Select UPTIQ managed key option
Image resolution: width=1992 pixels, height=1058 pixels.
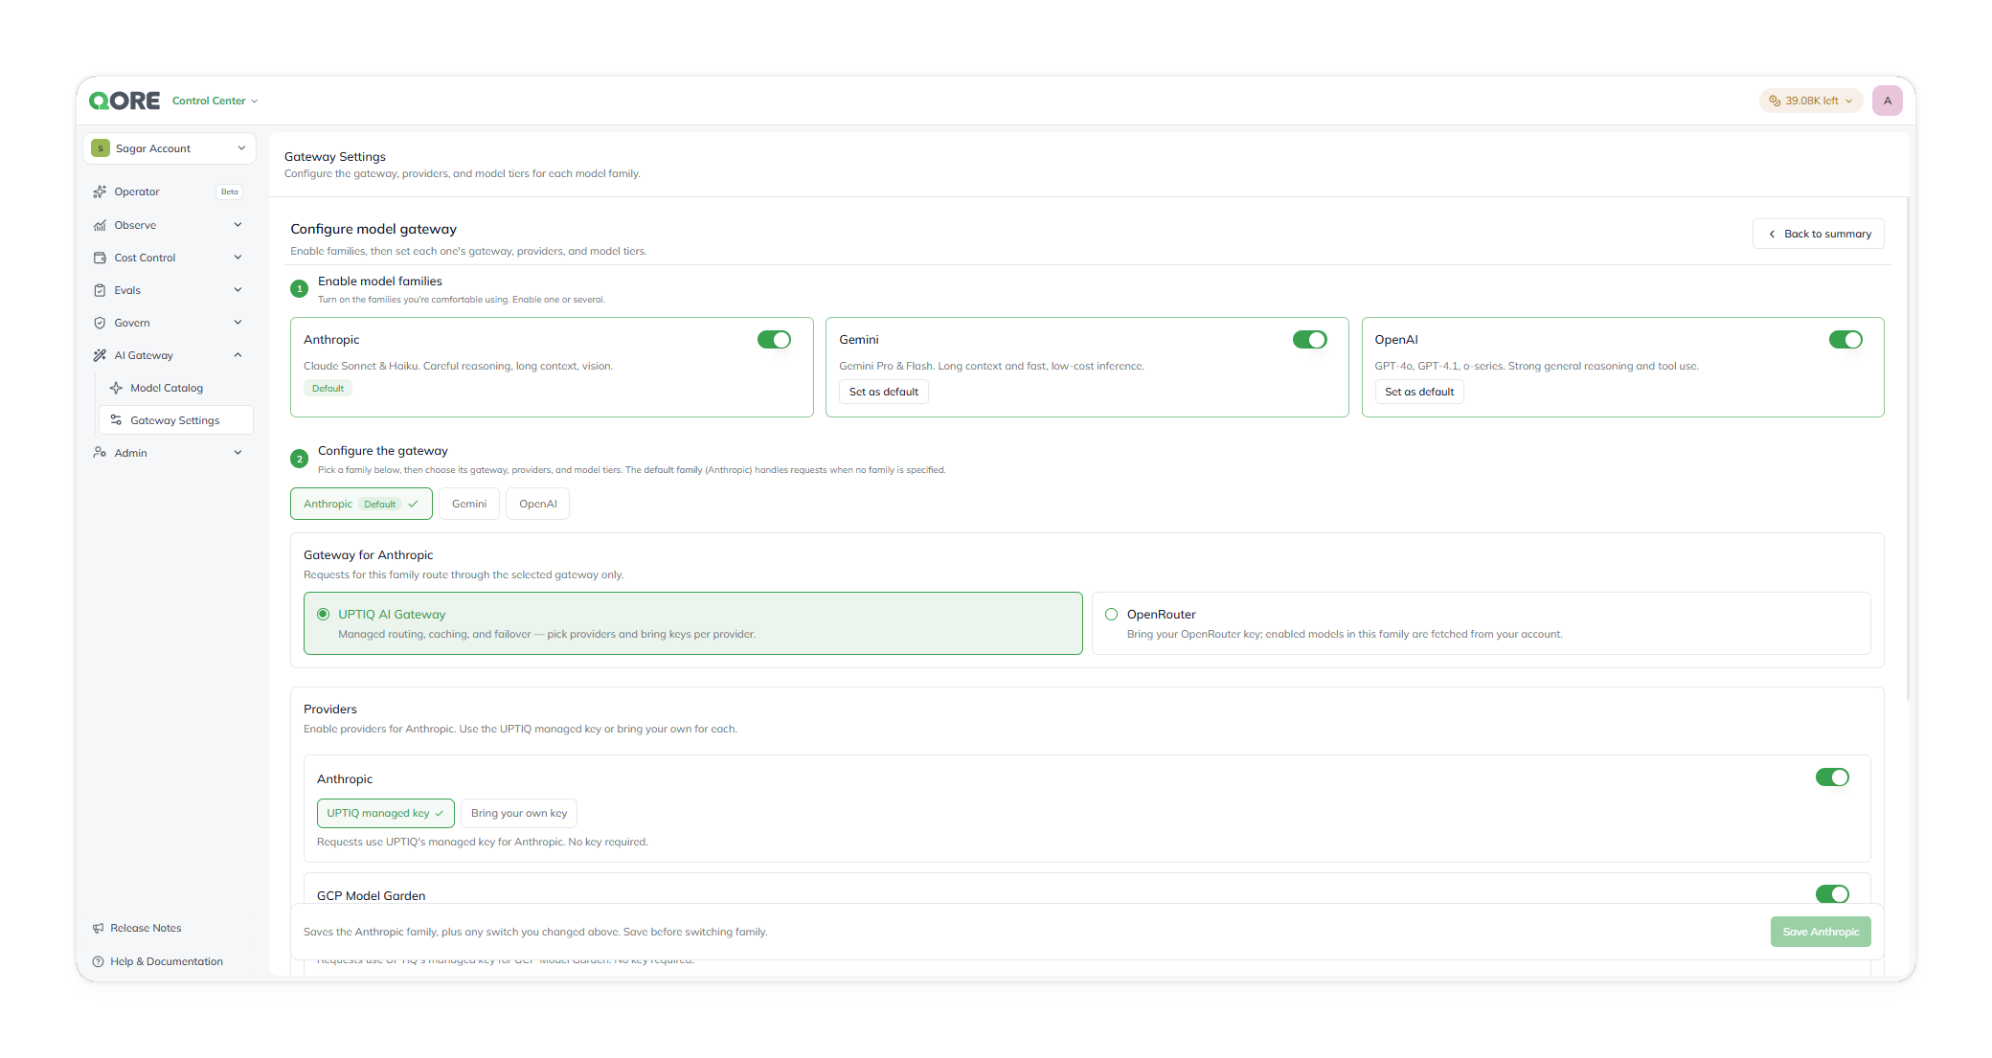coord(385,813)
